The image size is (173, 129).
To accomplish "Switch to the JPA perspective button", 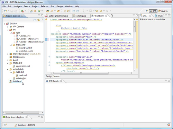I will pyautogui.click(x=153, y=11).
